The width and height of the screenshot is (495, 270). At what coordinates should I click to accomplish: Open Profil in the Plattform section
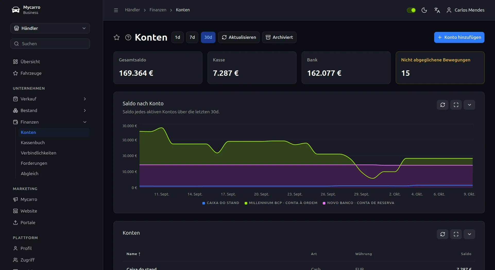tap(50, 248)
